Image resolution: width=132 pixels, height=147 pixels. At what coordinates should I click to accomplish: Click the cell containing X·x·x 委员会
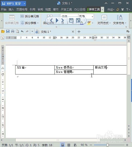[74, 67]
